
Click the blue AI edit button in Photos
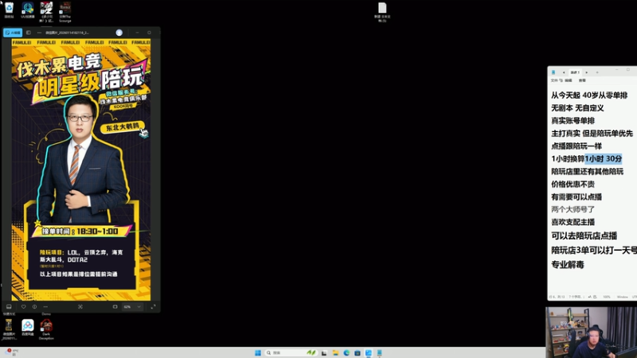click(13, 33)
